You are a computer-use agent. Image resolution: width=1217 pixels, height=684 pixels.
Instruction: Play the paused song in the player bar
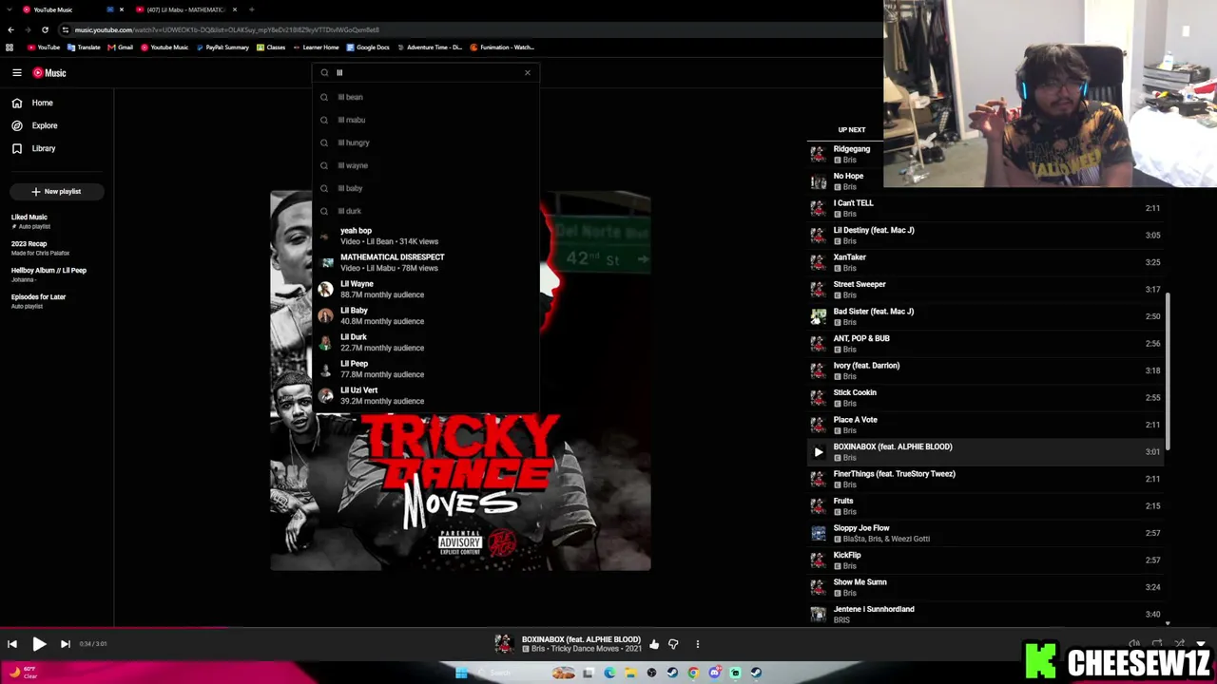pos(39,644)
